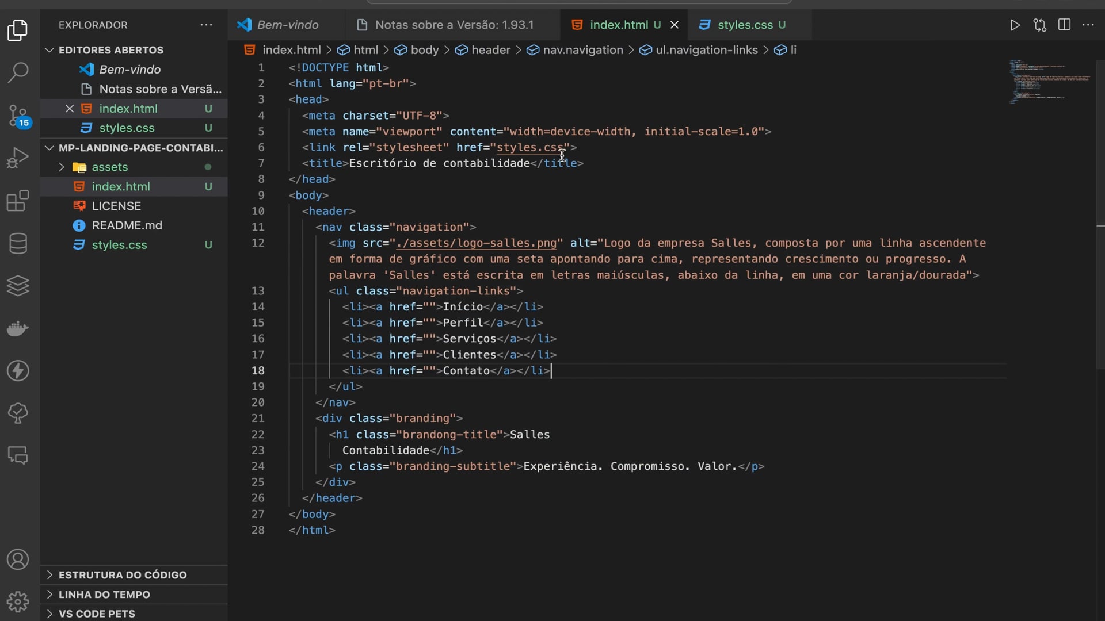Open Manage settings gear icon

(x=18, y=601)
